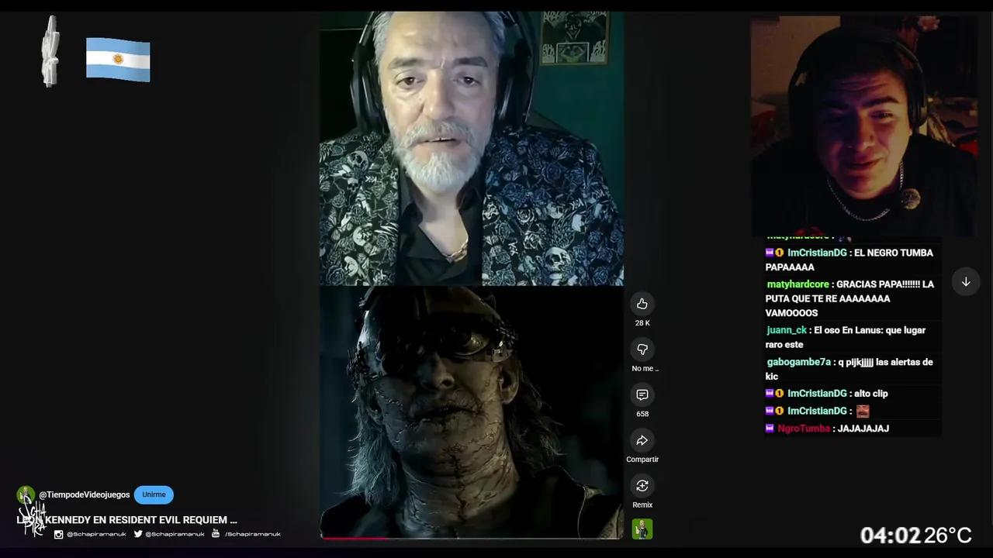
Task: Click the emote in ImCristianDG's last message
Action: 863,412
